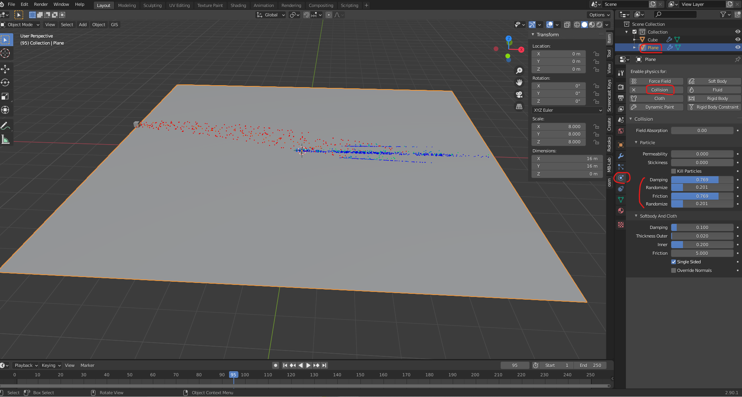Enable Soft Body physics
This screenshot has width=742, height=397.
pyautogui.click(x=714, y=81)
